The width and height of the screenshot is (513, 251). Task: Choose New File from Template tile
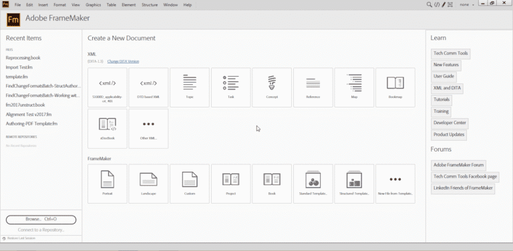(395, 184)
